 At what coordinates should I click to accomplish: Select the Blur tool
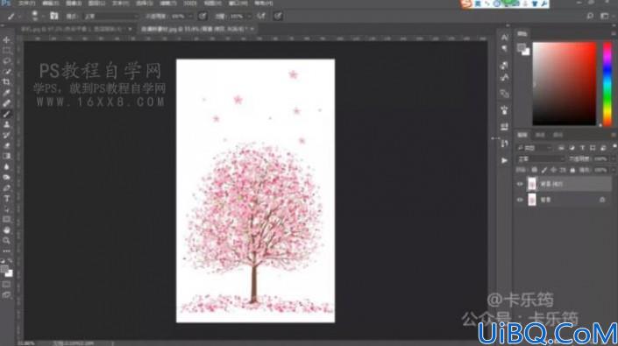coord(7,167)
